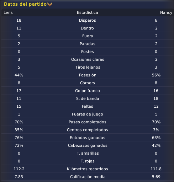Screen dimensions: 174x182
Task: Open the Datos del partido heading
Action: [x=25, y=4]
